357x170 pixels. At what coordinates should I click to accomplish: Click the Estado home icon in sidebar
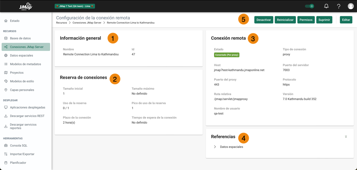coord(6,21)
